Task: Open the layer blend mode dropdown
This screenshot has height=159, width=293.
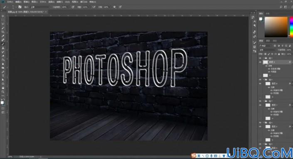Action: (268, 50)
